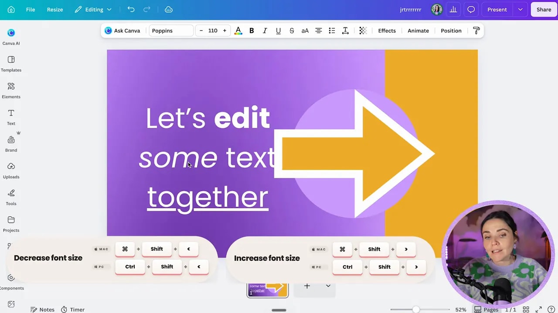The height and width of the screenshot is (313, 558).
Task: Open the Tools sidebar tab
Action: pyautogui.click(x=11, y=197)
